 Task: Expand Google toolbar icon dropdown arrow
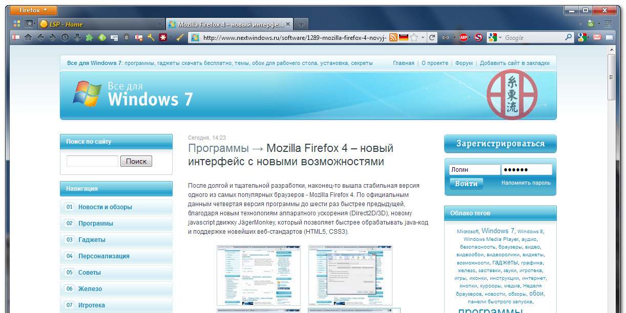[589, 37]
